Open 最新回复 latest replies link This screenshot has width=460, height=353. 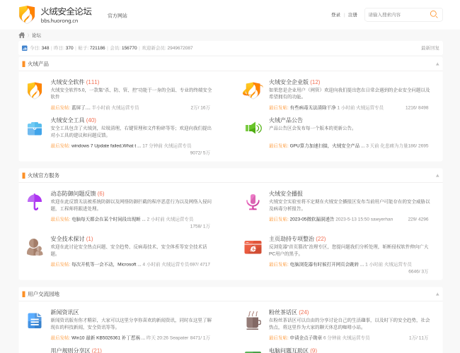[430, 48]
